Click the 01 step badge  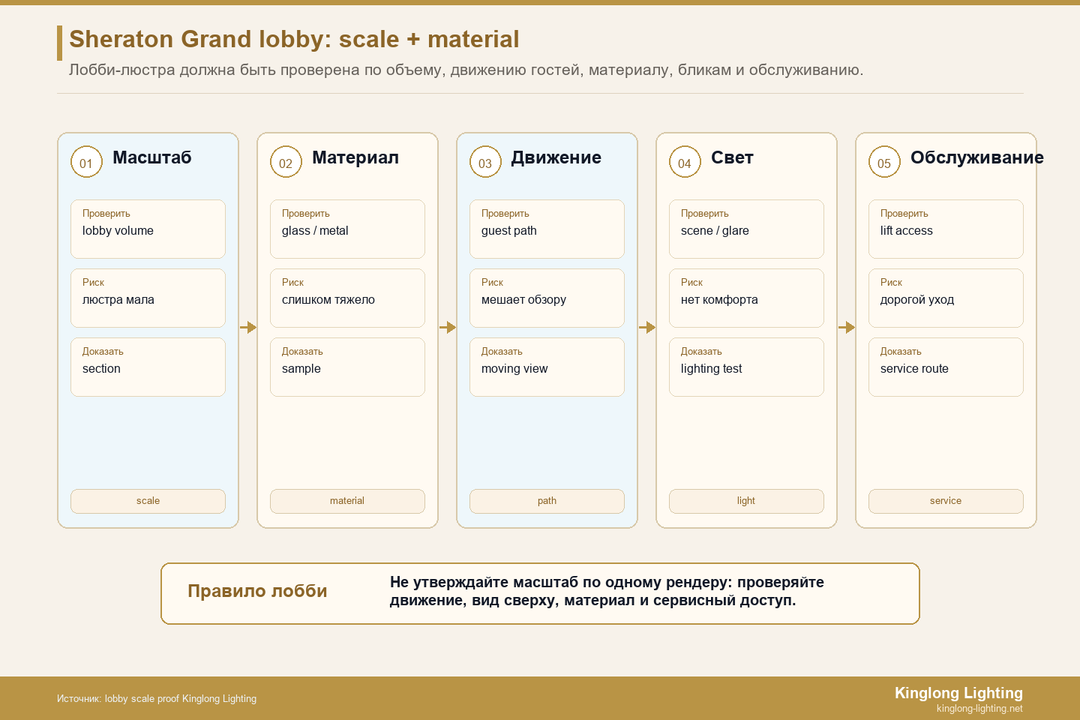[x=86, y=162]
